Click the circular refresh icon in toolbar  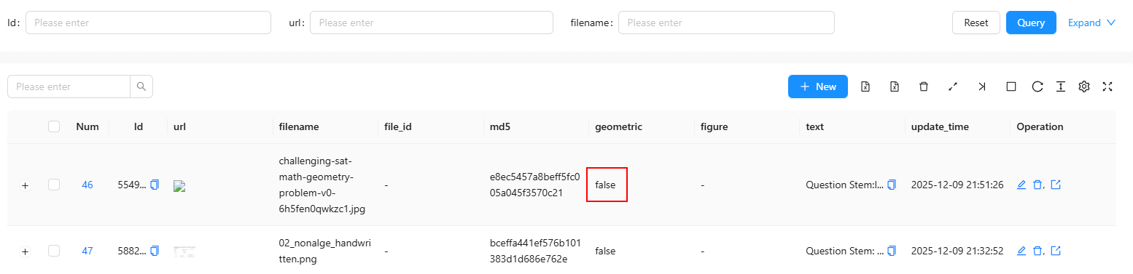pos(1037,86)
